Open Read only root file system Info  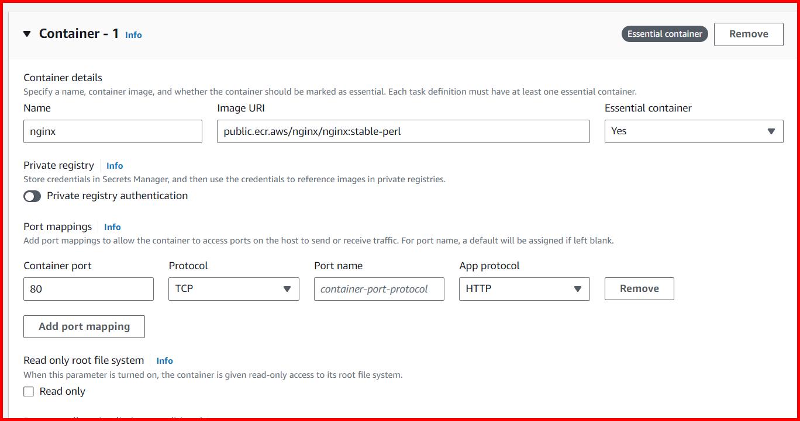click(164, 361)
